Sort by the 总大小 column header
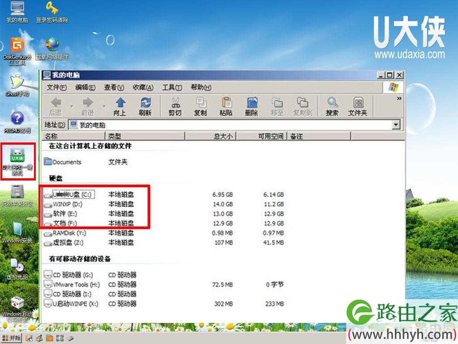The image size is (458, 344). pos(210,136)
